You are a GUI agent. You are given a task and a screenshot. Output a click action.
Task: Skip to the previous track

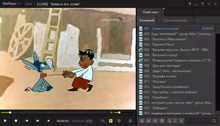[x=27, y=121]
